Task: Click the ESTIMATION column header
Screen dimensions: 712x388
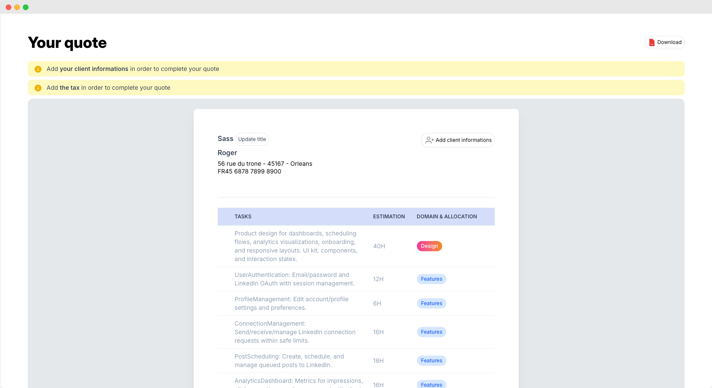Action: tap(389, 217)
